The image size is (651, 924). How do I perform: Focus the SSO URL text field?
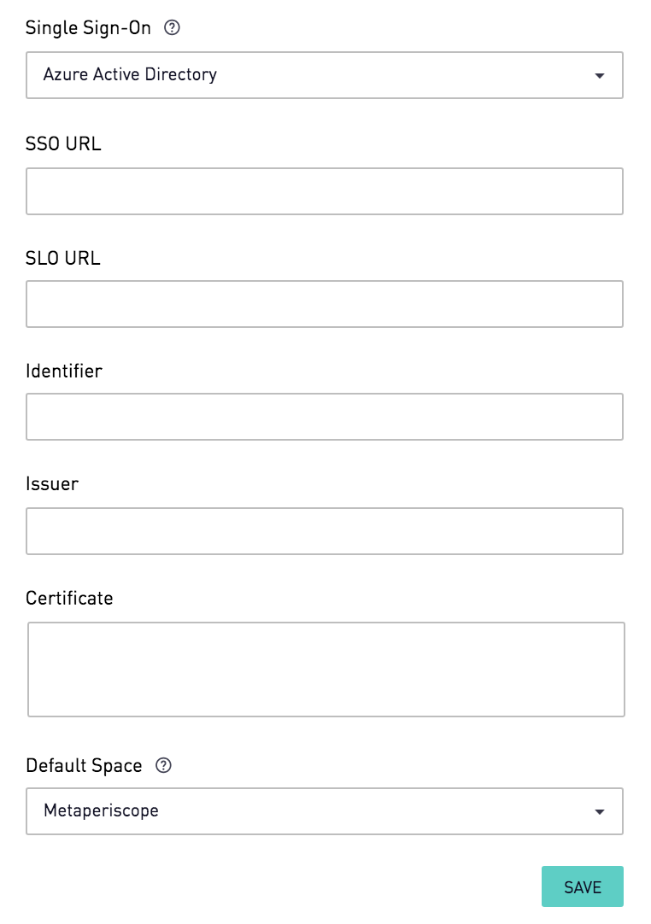click(x=325, y=191)
